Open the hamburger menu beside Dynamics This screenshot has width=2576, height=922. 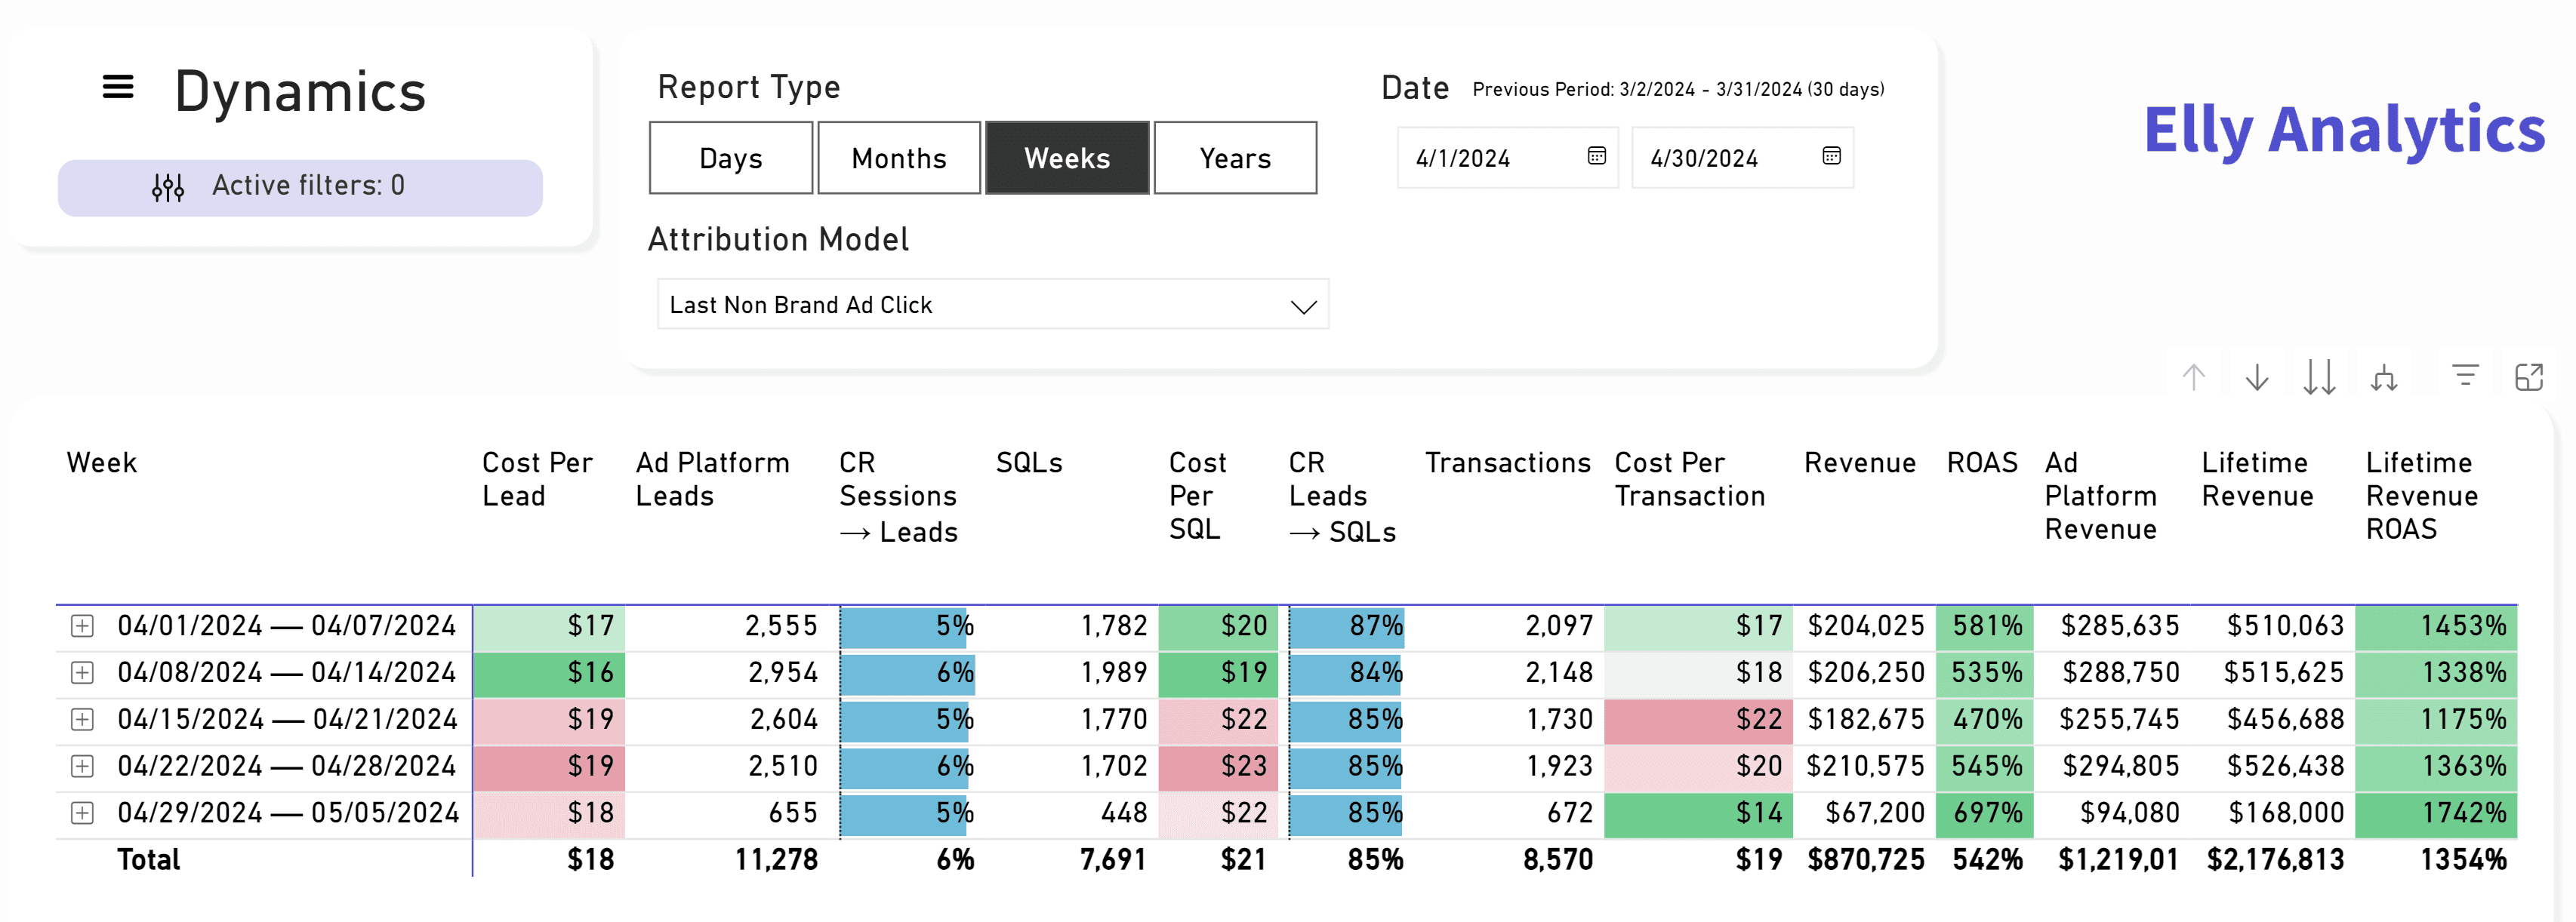118,87
